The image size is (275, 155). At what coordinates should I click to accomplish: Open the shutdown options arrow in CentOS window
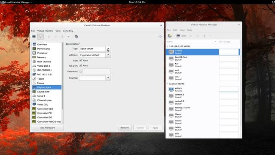[x=68, y=37]
